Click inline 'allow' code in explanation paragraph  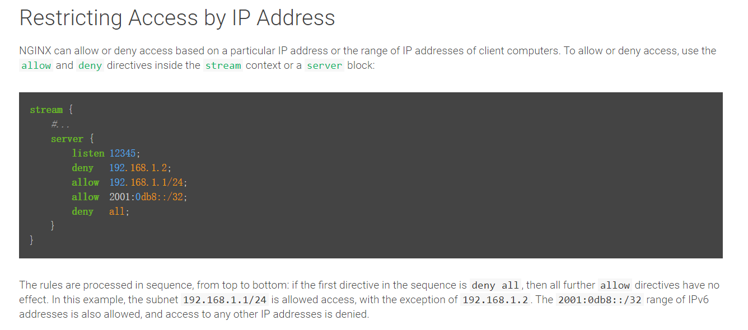(x=615, y=285)
